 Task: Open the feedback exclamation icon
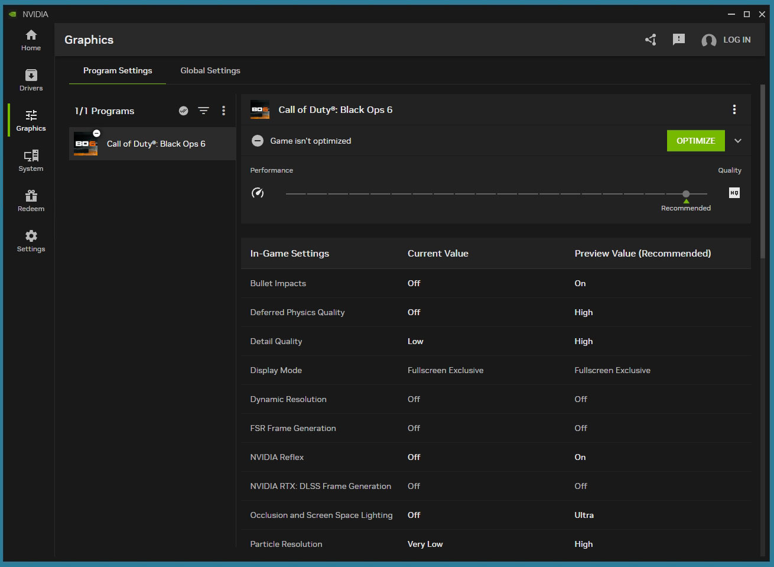tap(679, 40)
